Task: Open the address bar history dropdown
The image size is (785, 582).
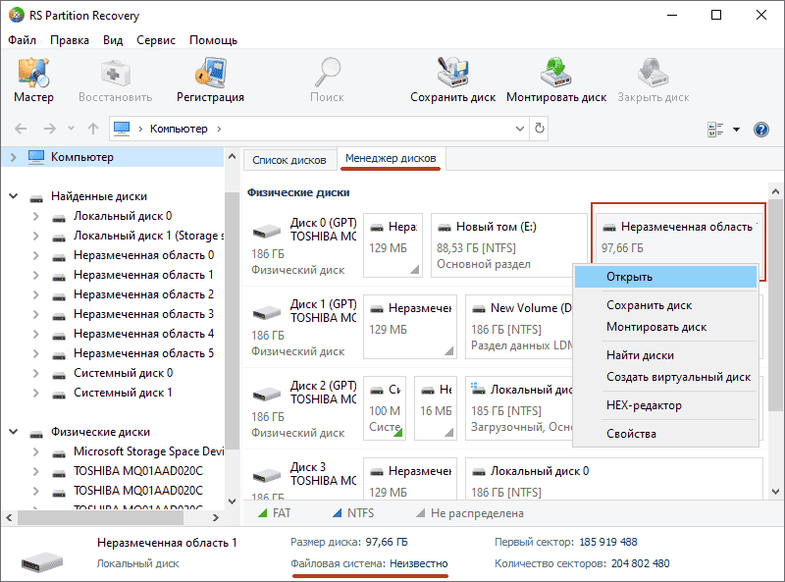Action: click(x=520, y=129)
